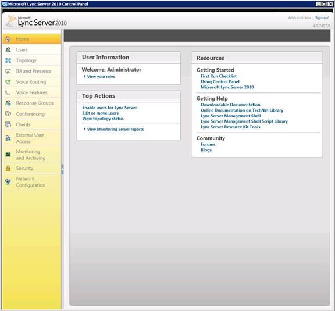Viewport: 335px width, 311px height.
Task: Click the IM and Presence speech bubble icon
Action: 8,71
